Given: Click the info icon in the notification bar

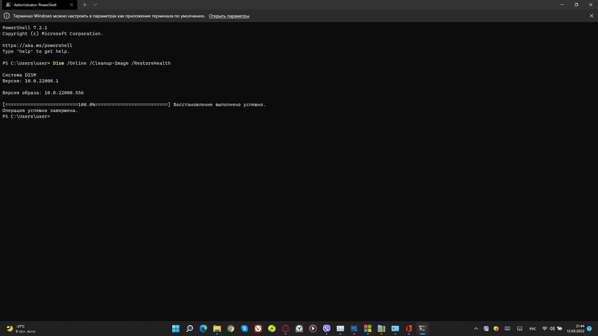Looking at the screenshot, I should point(7,16).
